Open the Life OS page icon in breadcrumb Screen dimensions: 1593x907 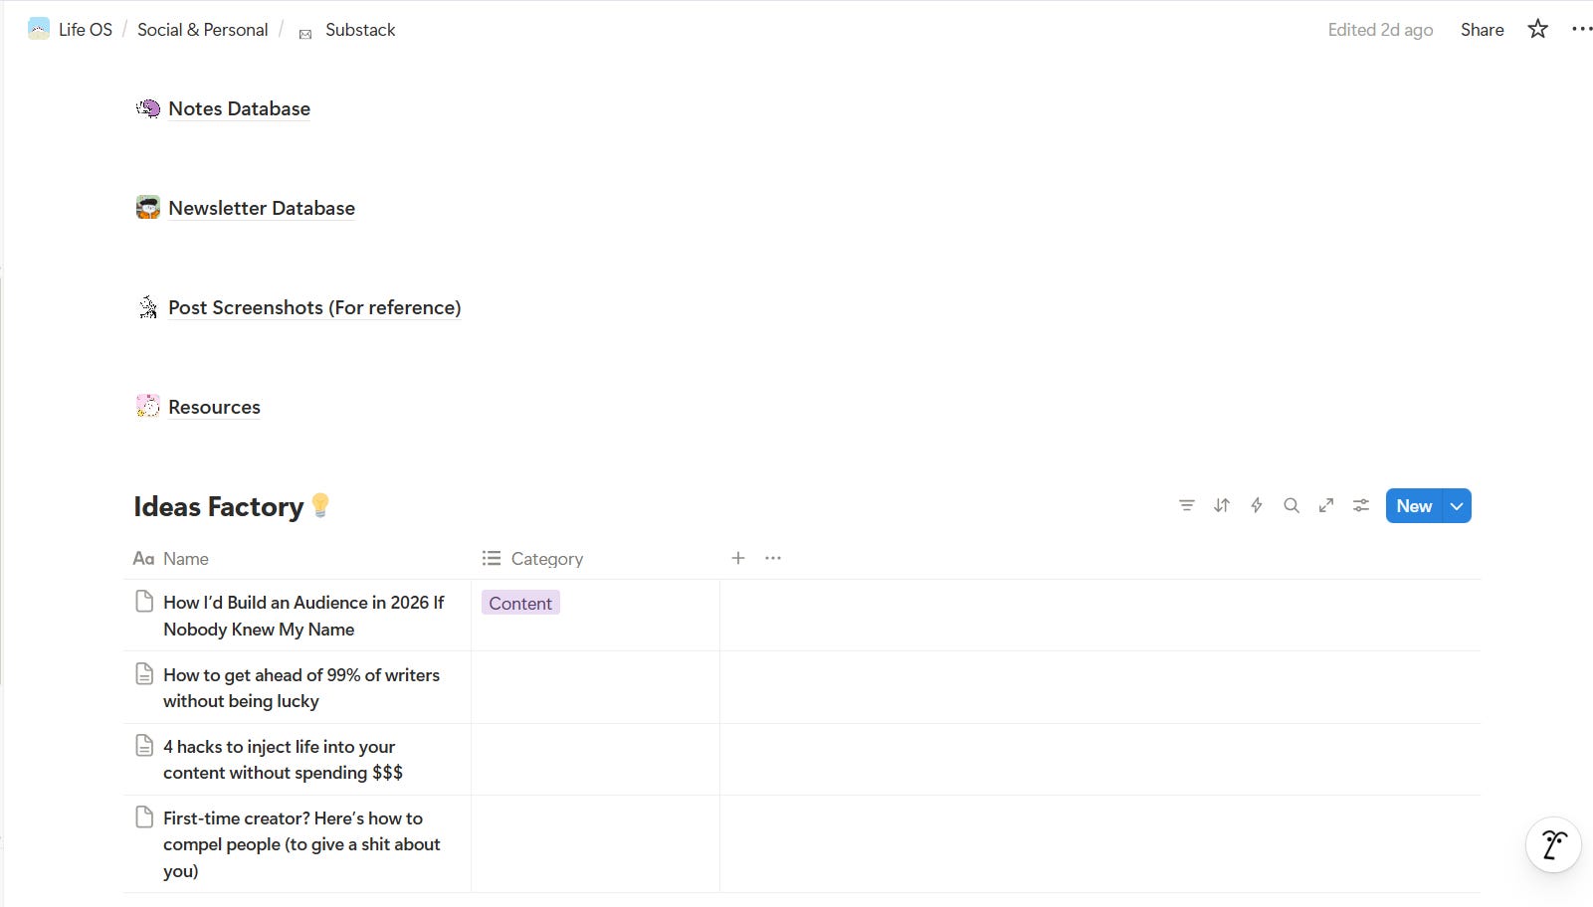coord(39,29)
